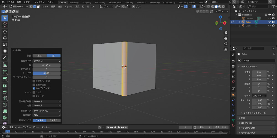Click the シェイプ 0.500 slider
Viewport: 277px width, 138px height.
pos(47,73)
